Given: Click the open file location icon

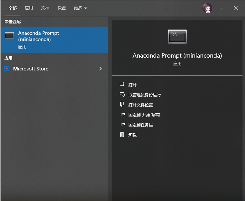Looking at the screenshot, I should tap(122, 104).
